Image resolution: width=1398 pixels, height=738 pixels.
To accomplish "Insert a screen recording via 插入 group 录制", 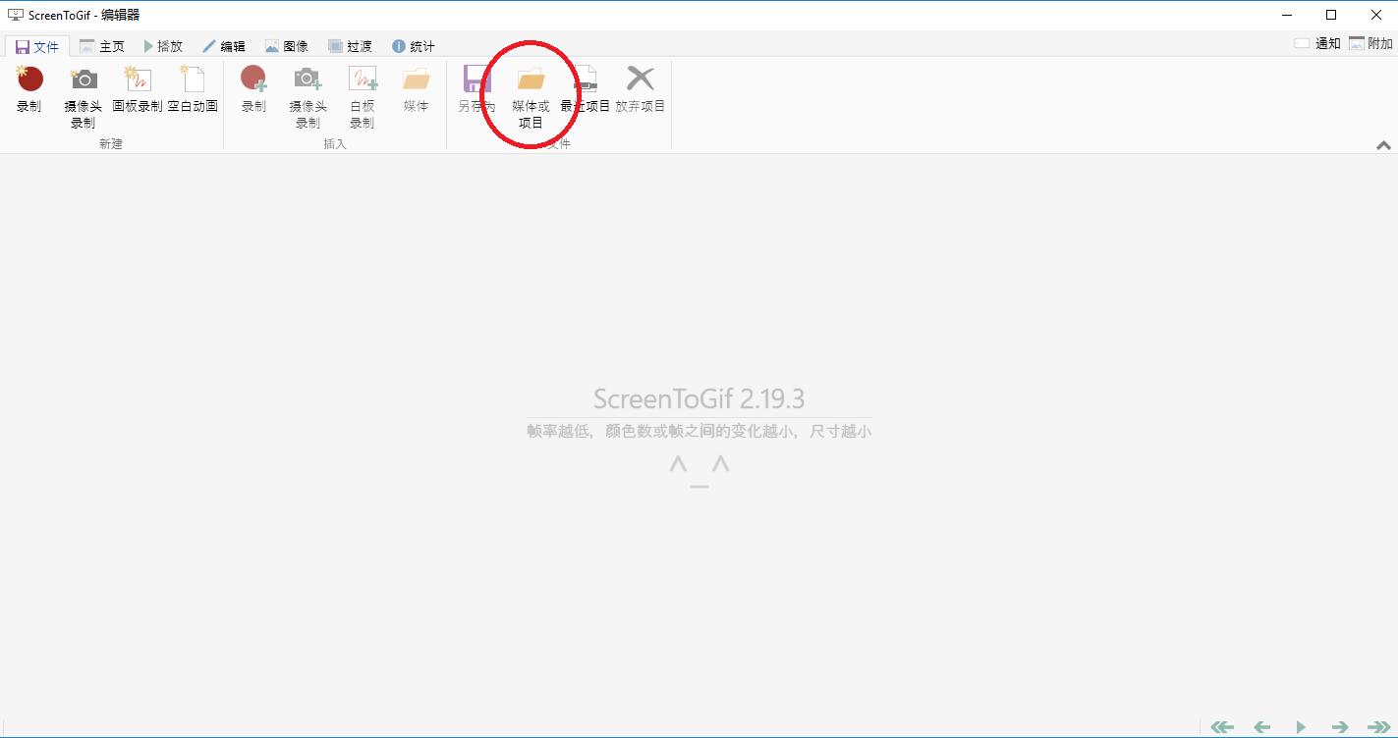I will coord(253,89).
